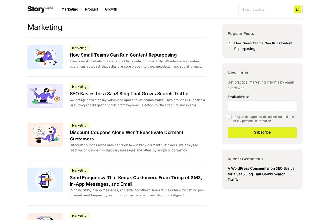Check the personal information consent checkbox
The height and width of the screenshot is (220, 330).
[229, 117]
